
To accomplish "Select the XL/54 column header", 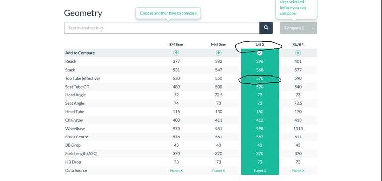I will point(298,45).
